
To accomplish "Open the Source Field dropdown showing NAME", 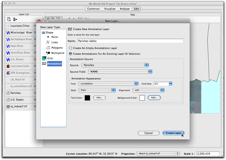I will click(120, 72).
